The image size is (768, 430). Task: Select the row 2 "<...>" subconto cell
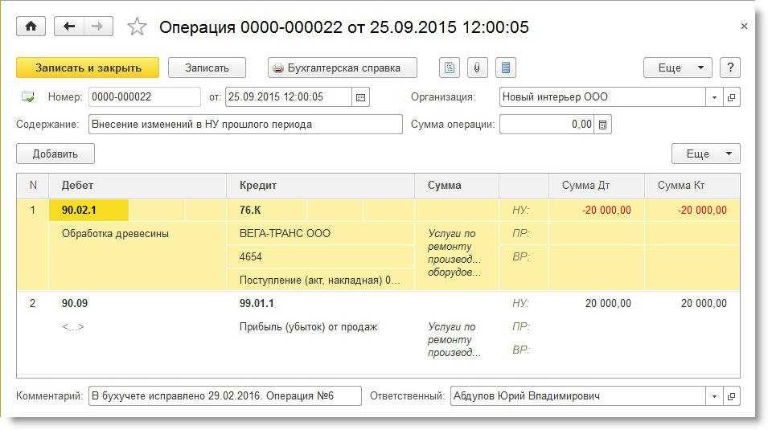click(x=138, y=326)
